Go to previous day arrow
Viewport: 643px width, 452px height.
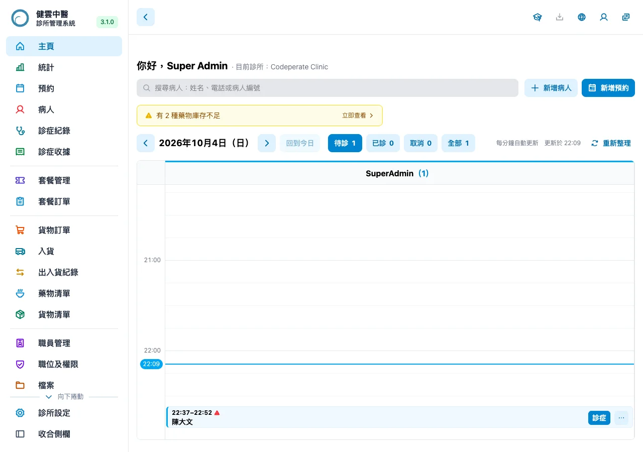146,143
